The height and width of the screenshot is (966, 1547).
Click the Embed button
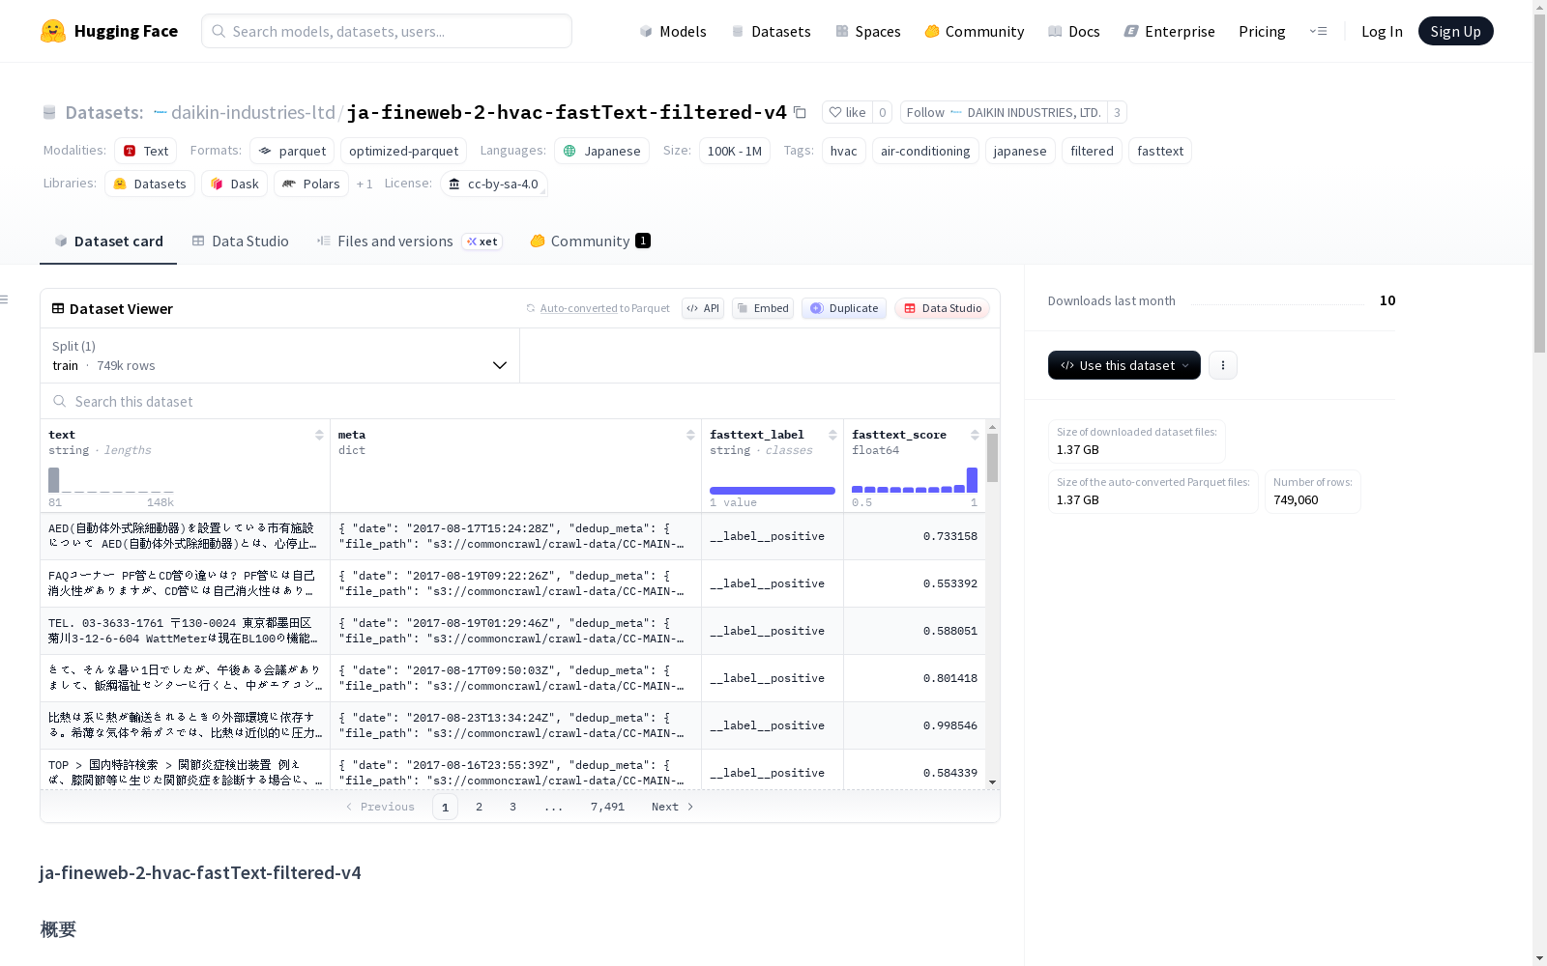763,308
